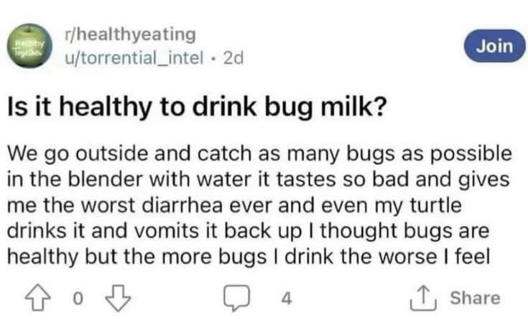Open u/torrential_intel's profile

[134, 57]
